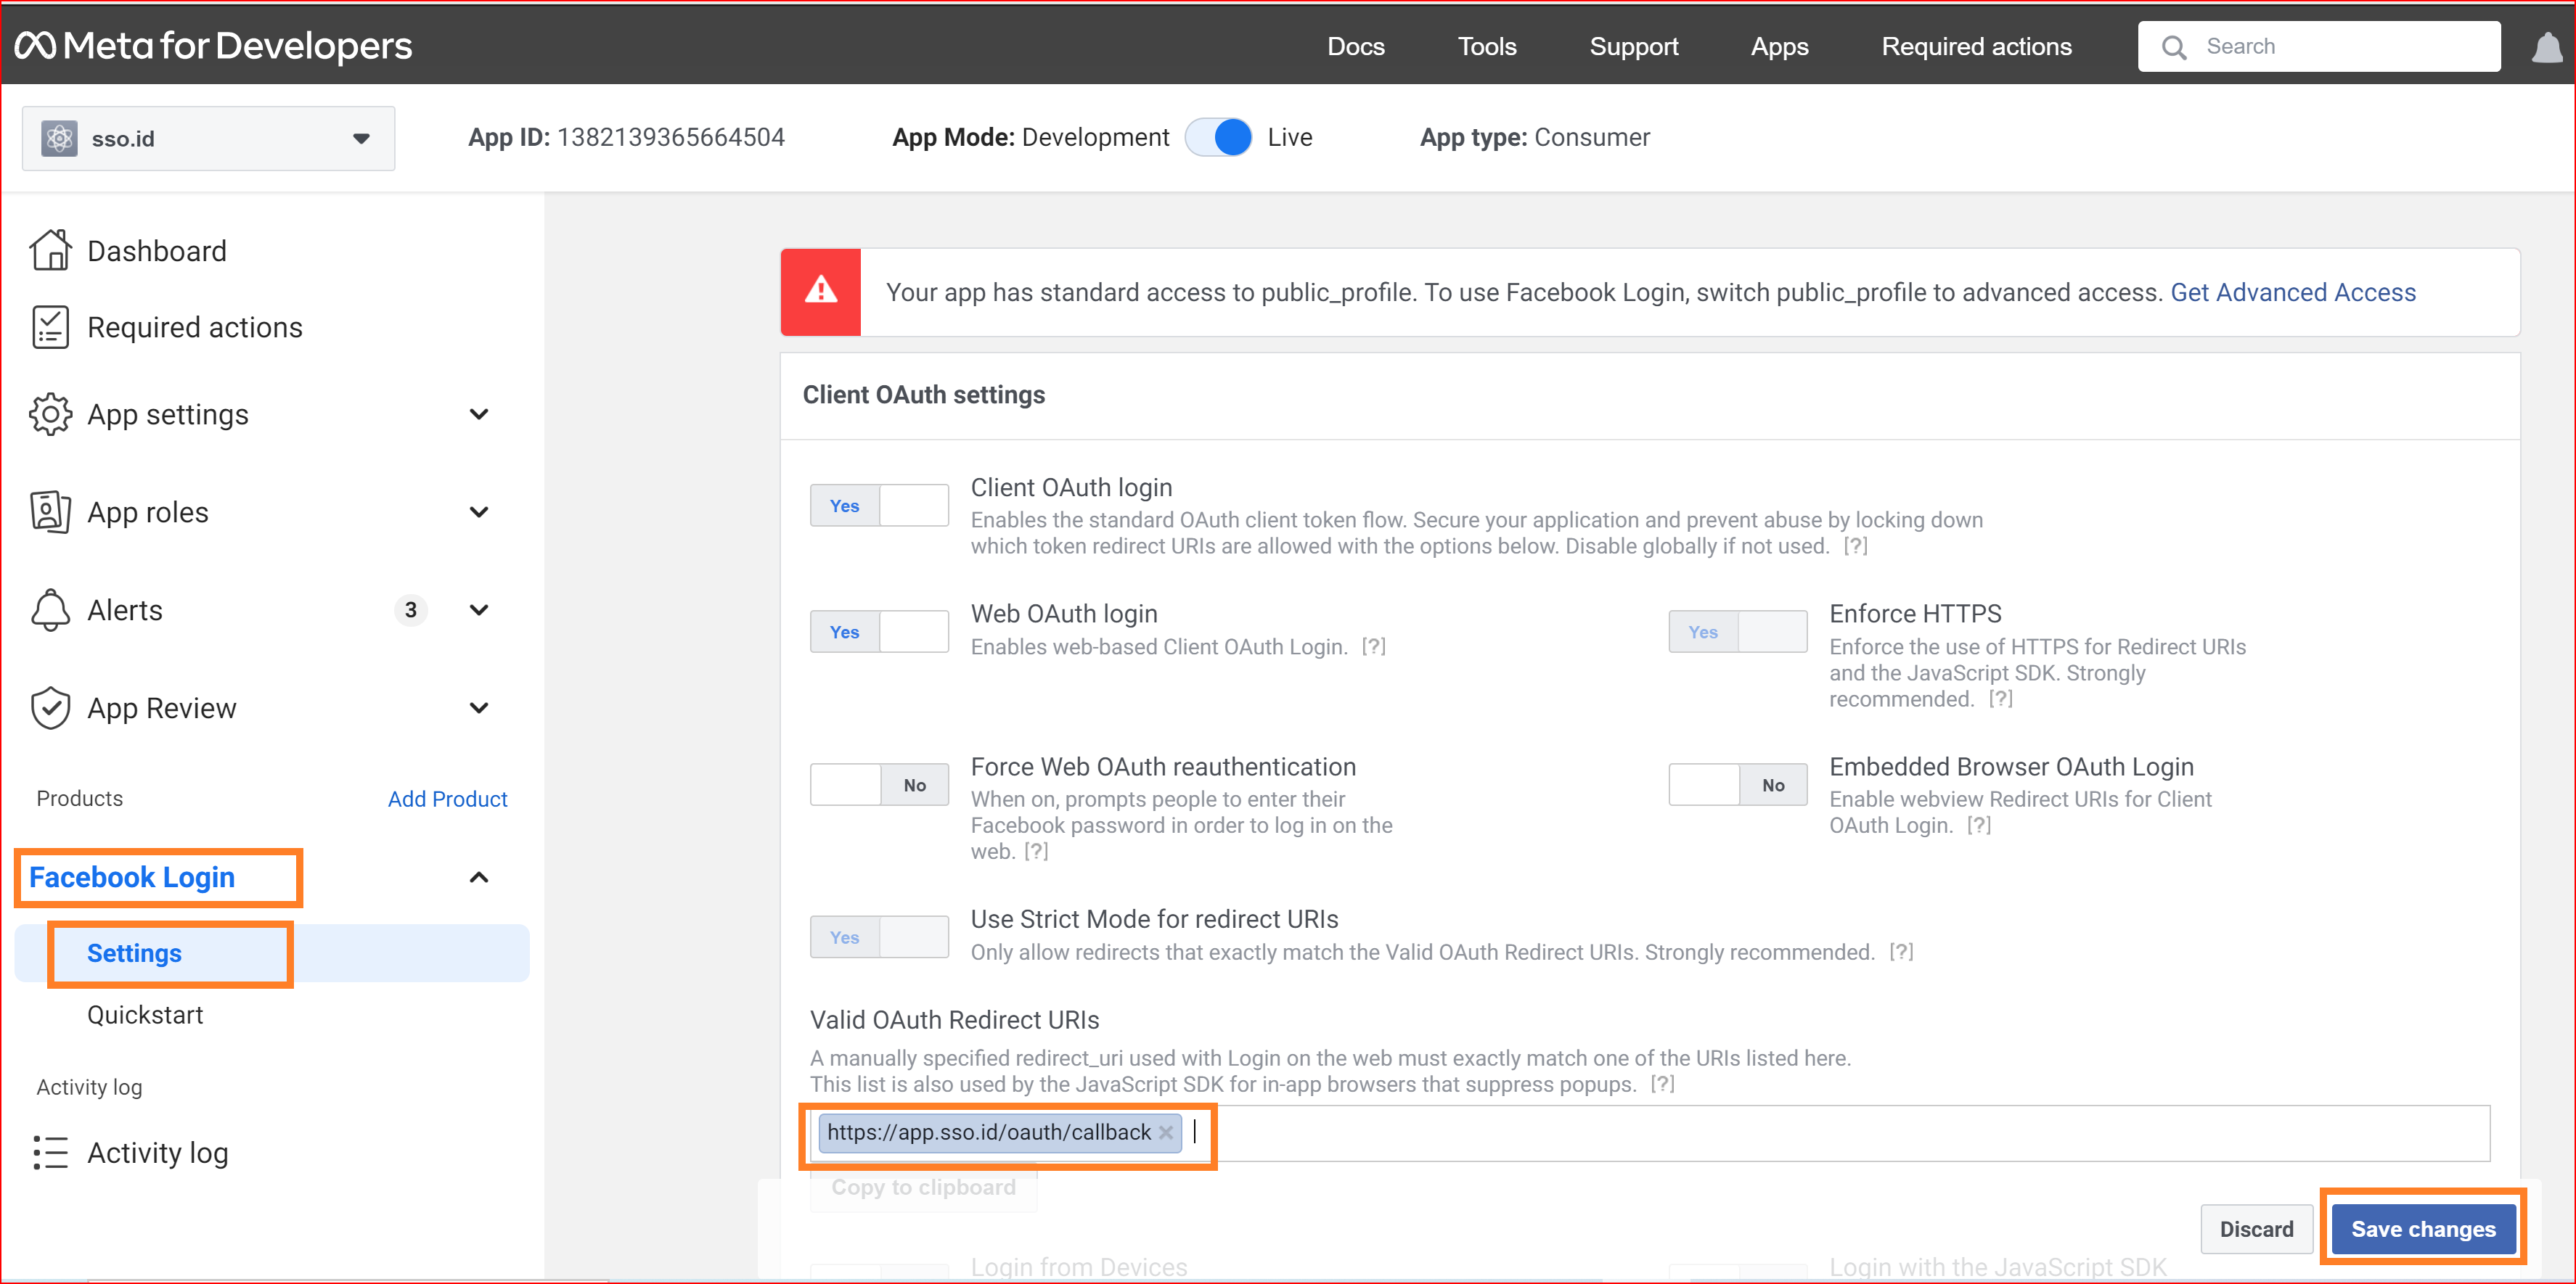Toggle Enforce HTTPS switch
The width and height of the screenshot is (2576, 1284).
[1737, 632]
